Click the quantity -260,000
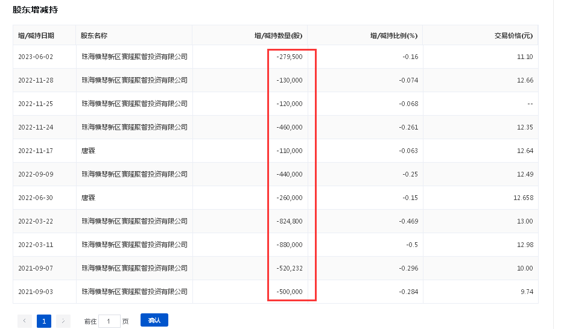 point(290,198)
